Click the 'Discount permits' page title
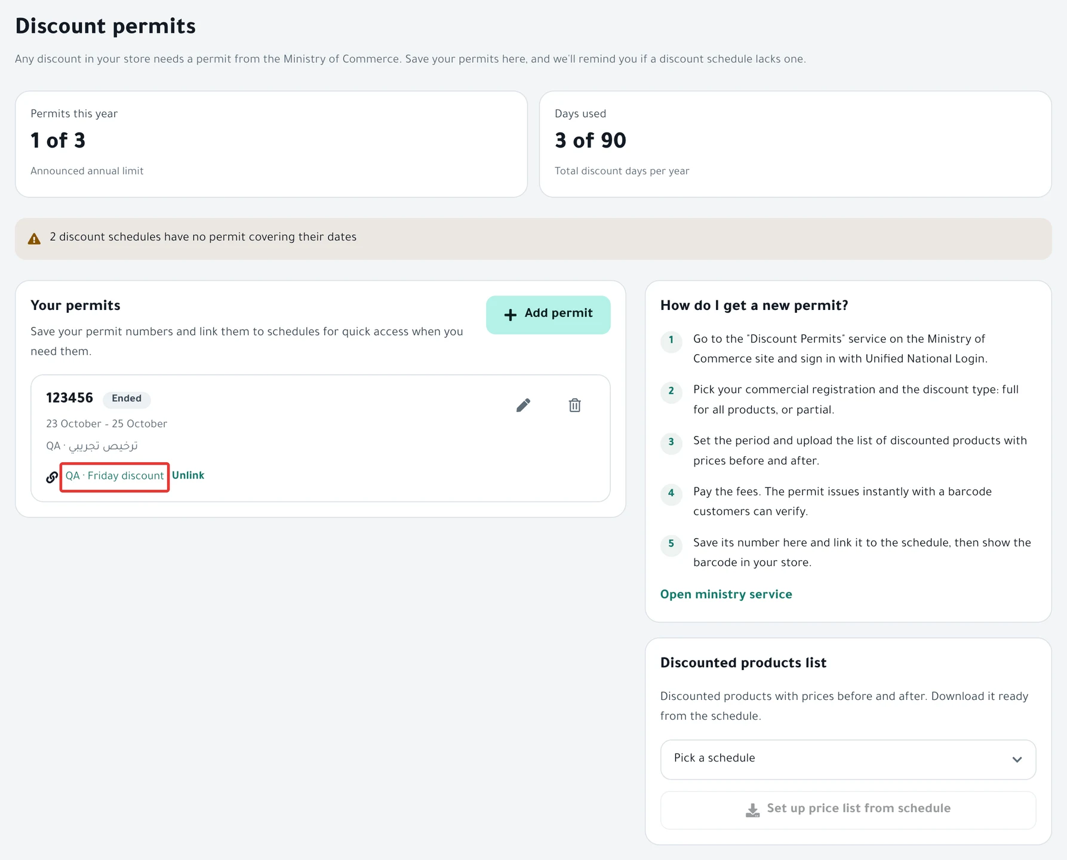Viewport: 1067px width, 860px height. [105, 26]
